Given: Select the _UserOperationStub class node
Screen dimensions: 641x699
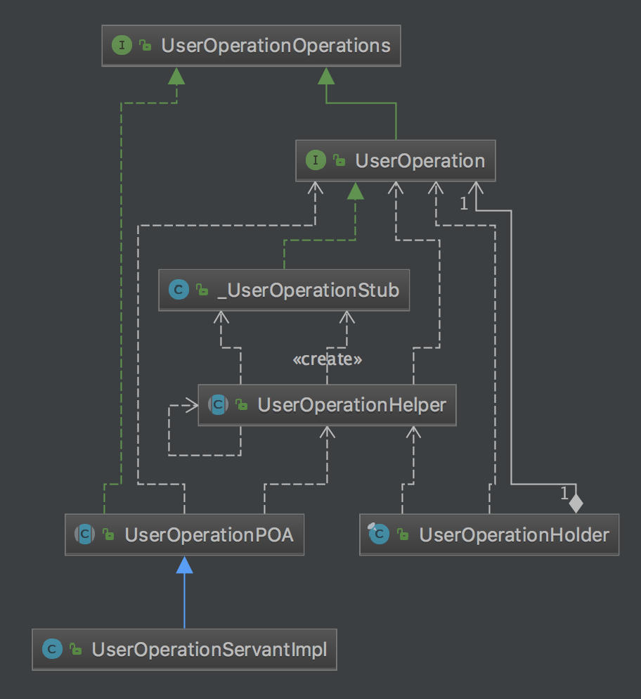Looking at the screenshot, I should pyautogui.click(x=284, y=290).
